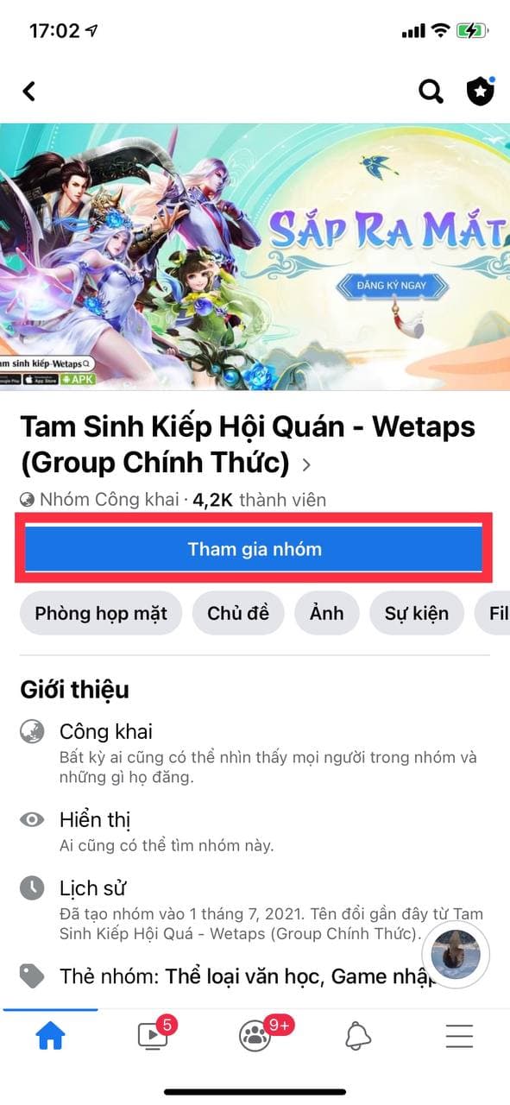Tap the back arrow icon
Image resolution: width=510 pixels, height=1105 pixels.
click(29, 91)
